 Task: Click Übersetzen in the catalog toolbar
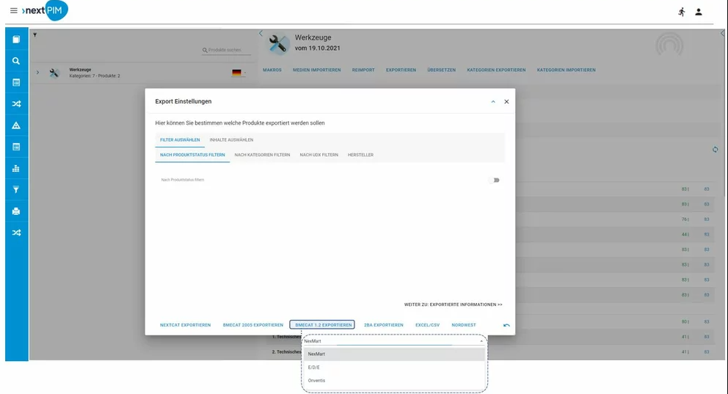coord(442,70)
